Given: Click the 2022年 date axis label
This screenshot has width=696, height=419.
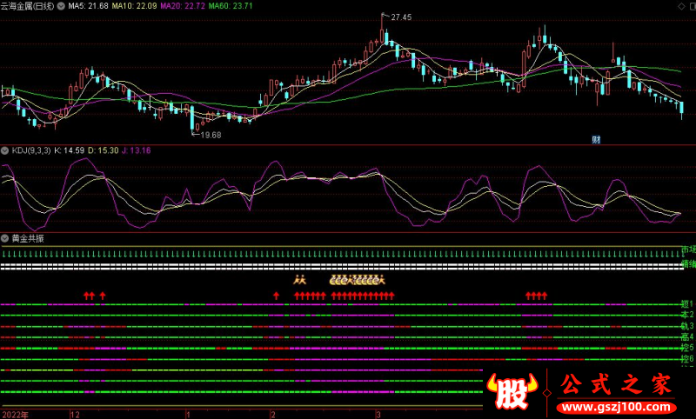Looking at the screenshot, I should tap(14, 414).
